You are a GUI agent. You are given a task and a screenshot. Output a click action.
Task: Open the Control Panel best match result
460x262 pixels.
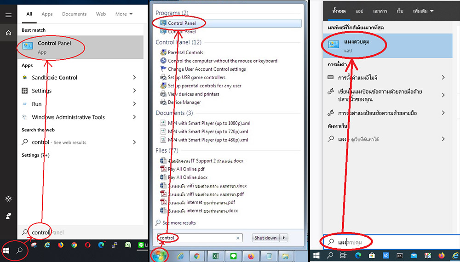pyautogui.click(x=80, y=47)
